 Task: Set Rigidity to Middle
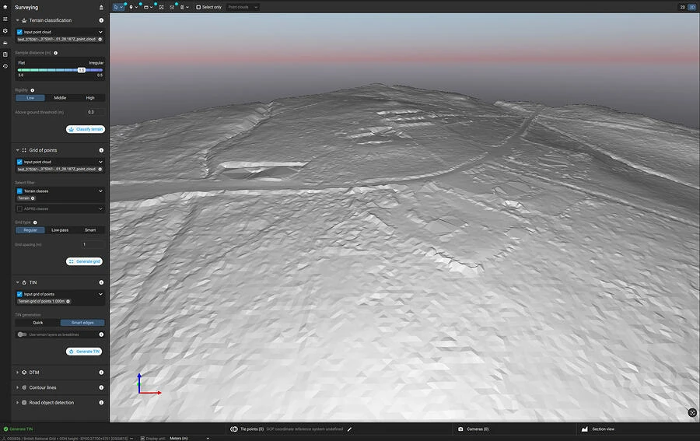coord(60,98)
